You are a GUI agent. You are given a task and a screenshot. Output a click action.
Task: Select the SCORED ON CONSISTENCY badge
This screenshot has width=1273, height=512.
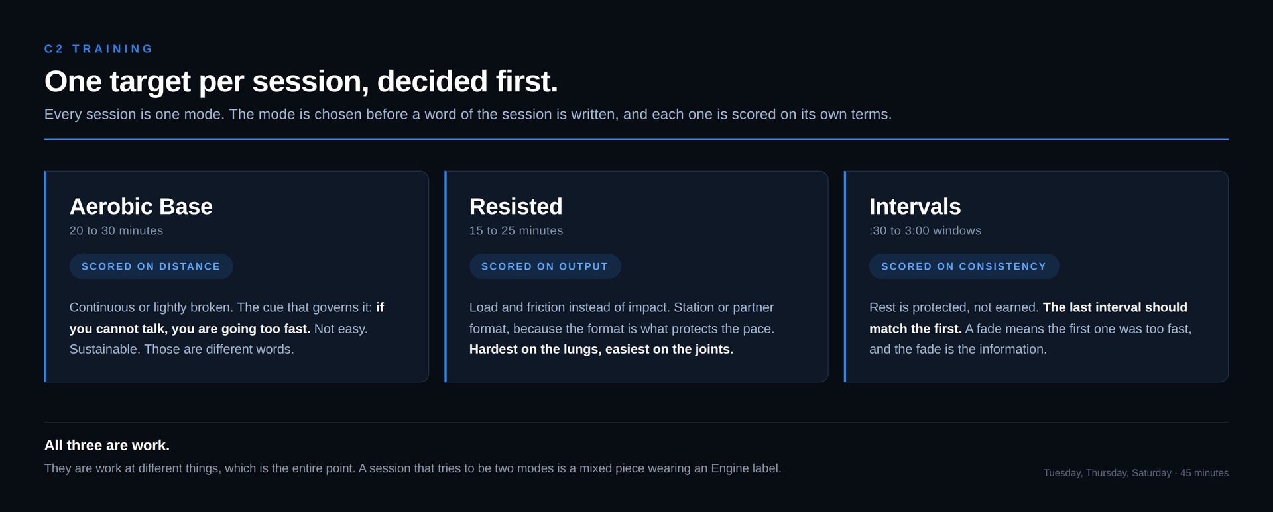(964, 266)
